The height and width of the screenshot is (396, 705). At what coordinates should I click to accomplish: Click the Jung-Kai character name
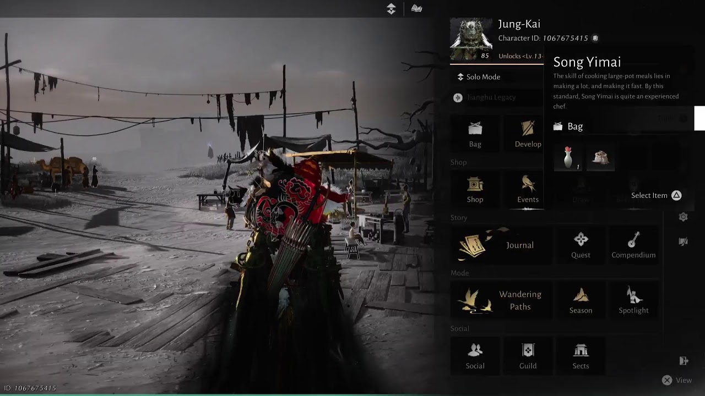click(519, 24)
